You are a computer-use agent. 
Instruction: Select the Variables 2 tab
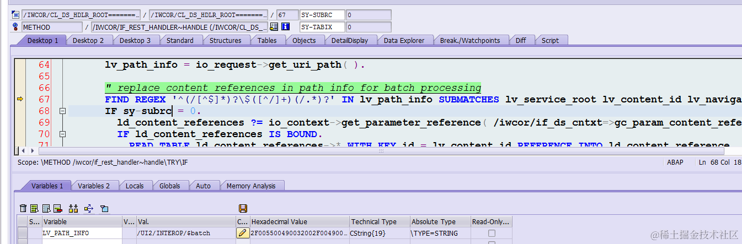pyautogui.click(x=94, y=186)
